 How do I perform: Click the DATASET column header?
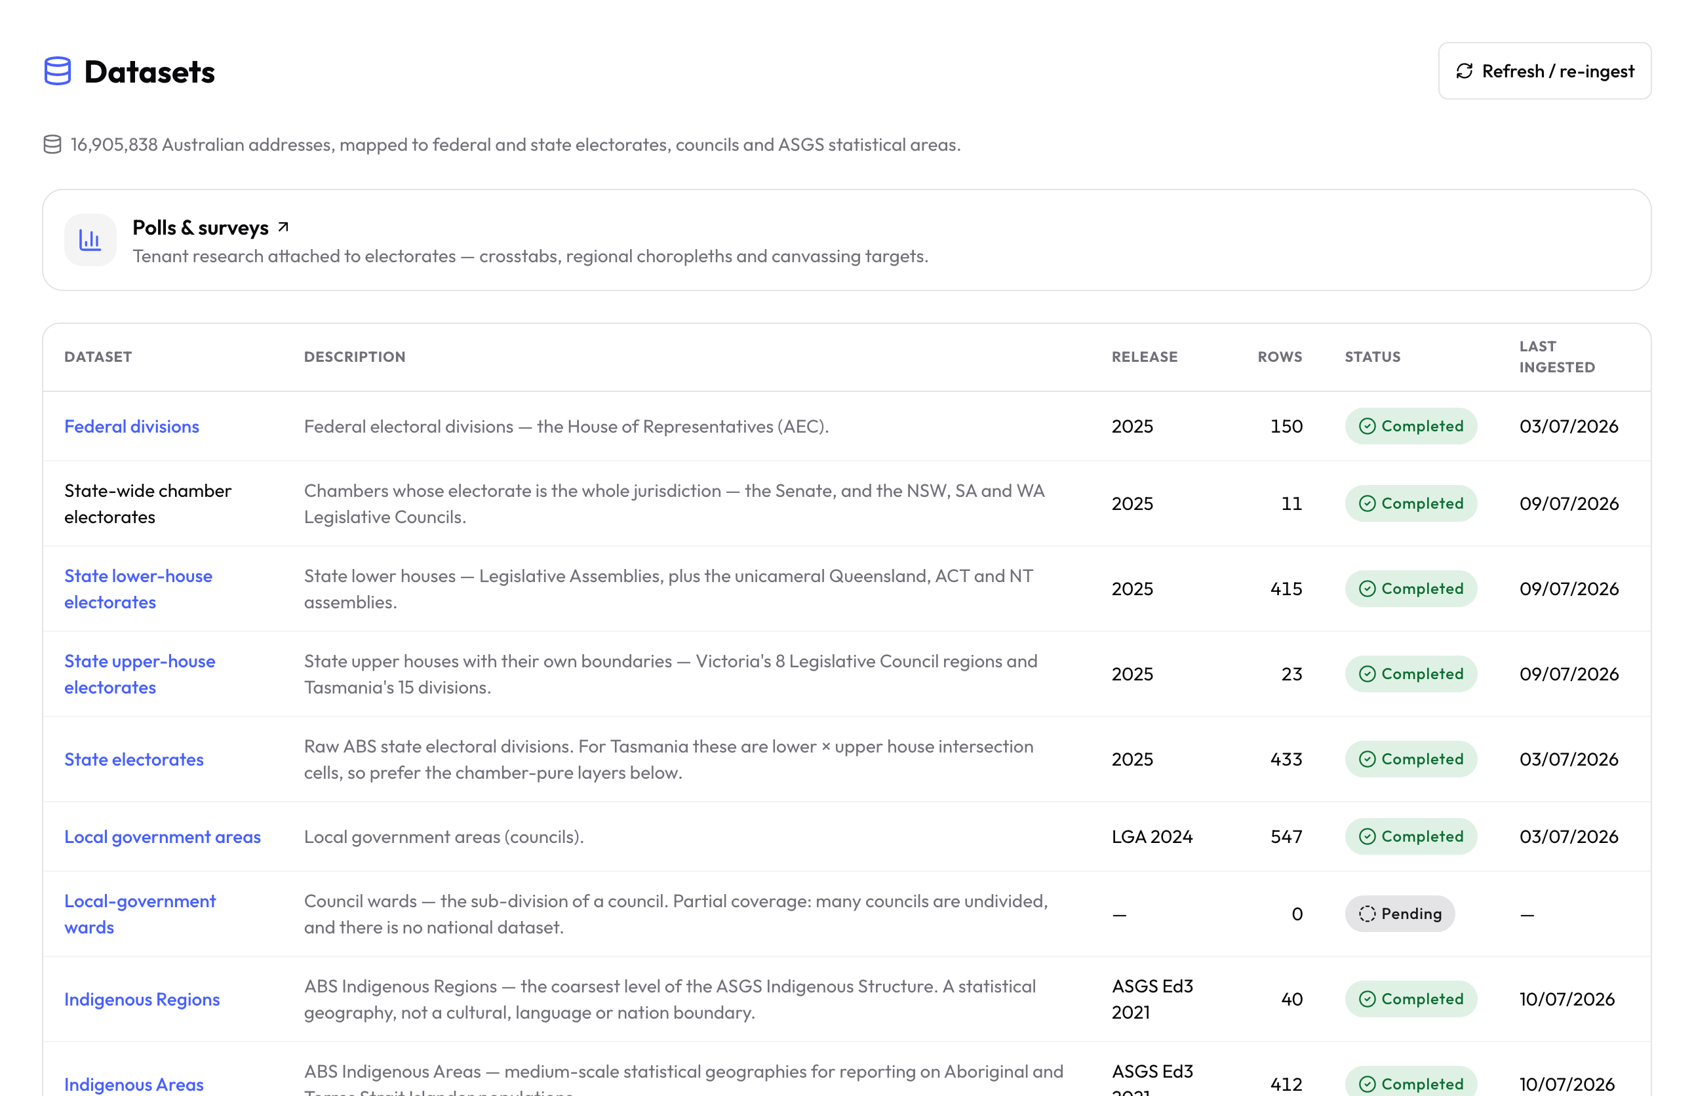point(98,357)
